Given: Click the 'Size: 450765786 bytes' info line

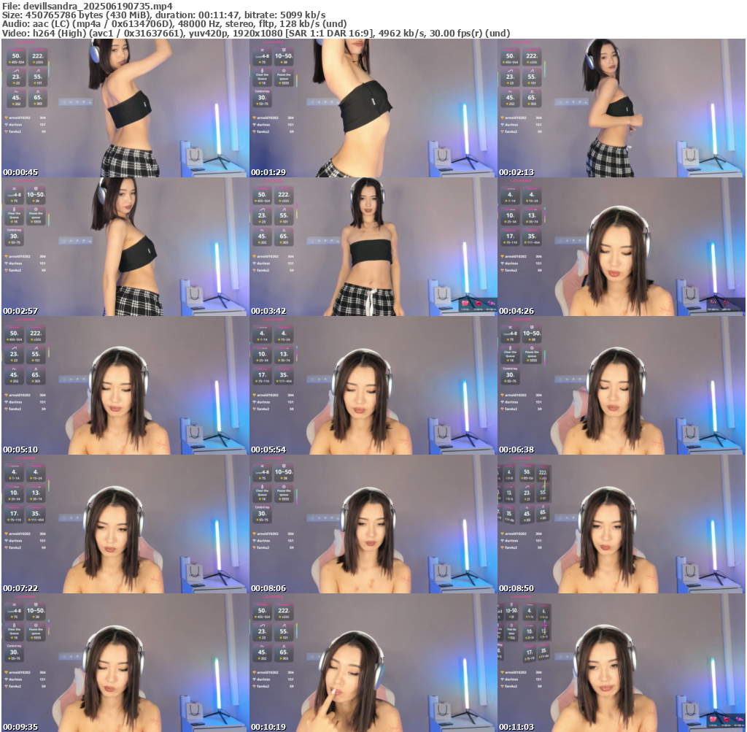Looking at the screenshot, I should click(164, 15).
